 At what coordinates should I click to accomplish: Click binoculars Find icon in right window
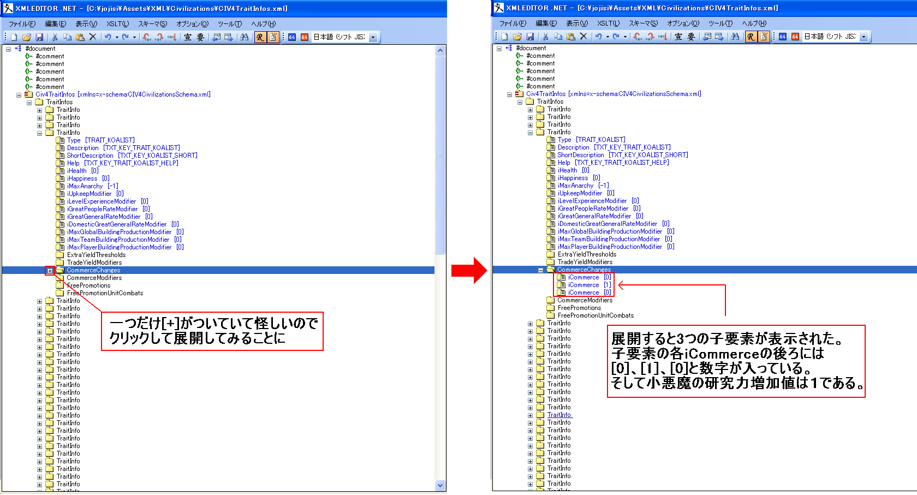pyautogui.click(x=735, y=37)
